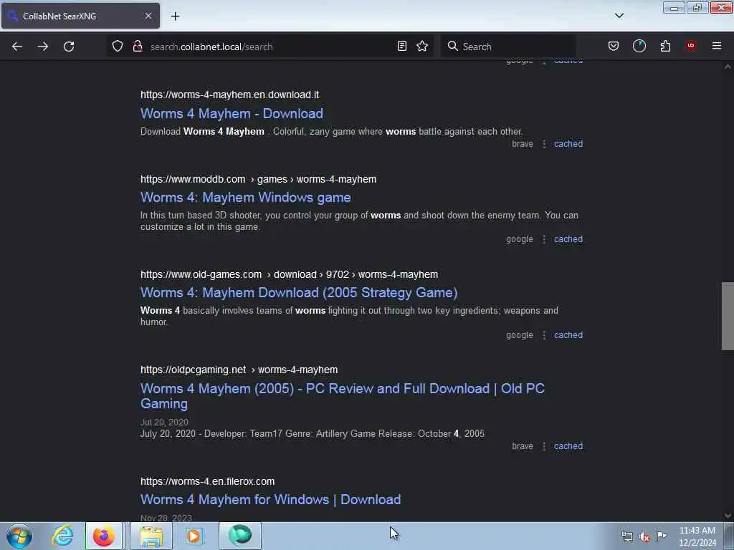Open the circular container extension icon

click(x=639, y=46)
